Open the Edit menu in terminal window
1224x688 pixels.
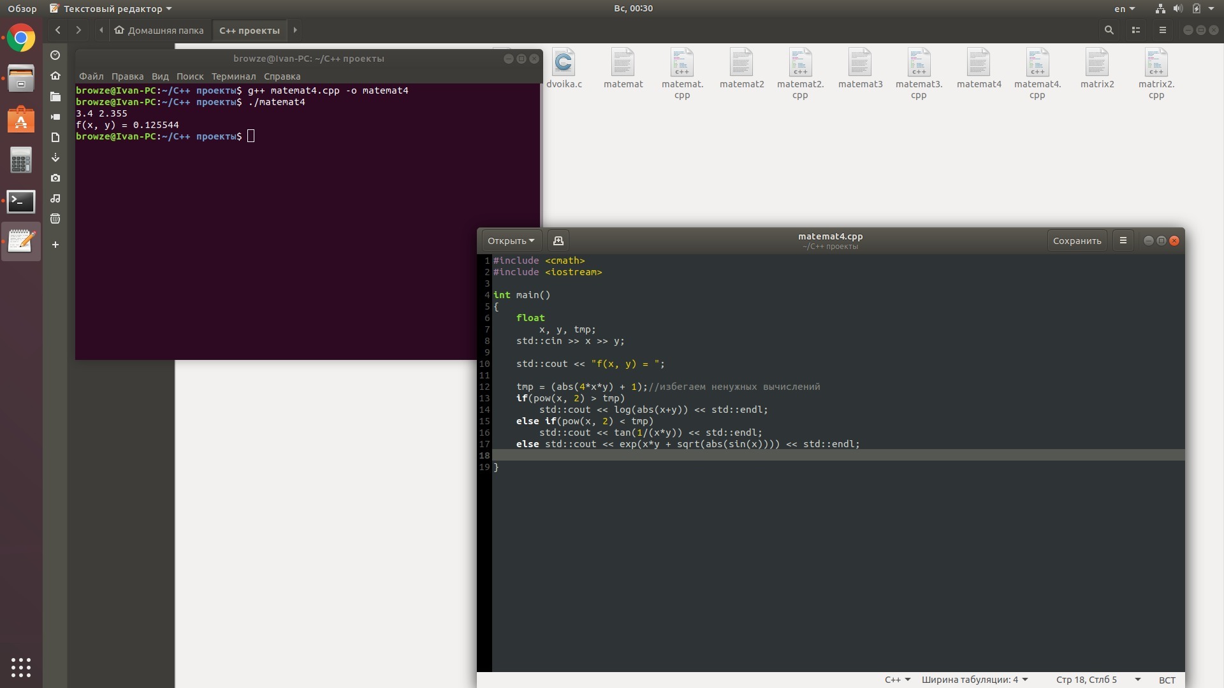[127, 76]
